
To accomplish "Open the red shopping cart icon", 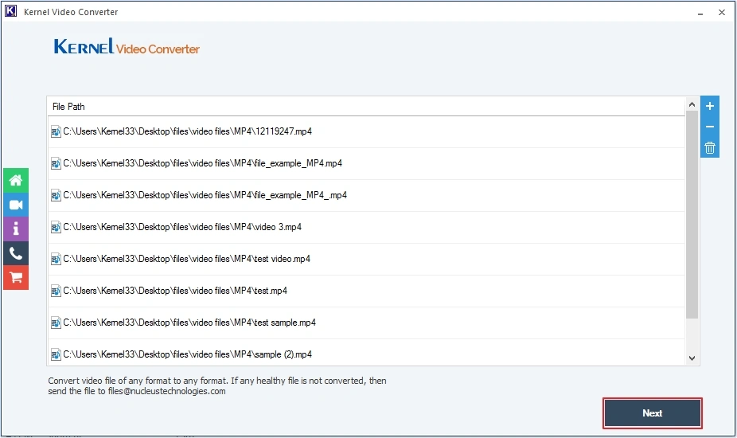I will [x=16, y=278].
